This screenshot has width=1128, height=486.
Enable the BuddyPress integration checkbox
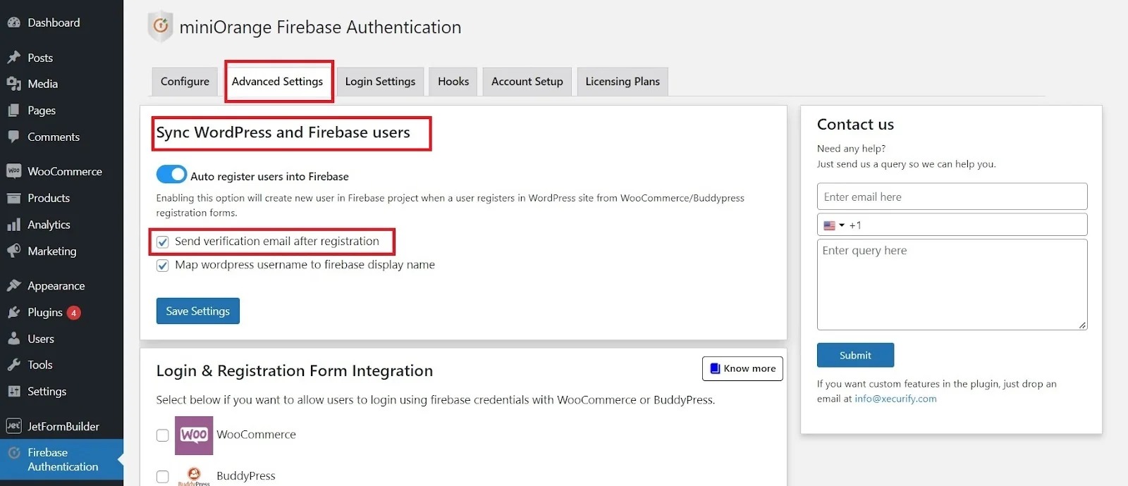tap(163, 476)
